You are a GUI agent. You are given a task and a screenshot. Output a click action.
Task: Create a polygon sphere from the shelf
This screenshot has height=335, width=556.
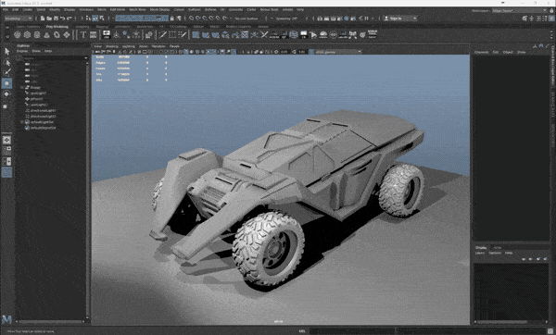pyautogui.click(x=18, y=35)
